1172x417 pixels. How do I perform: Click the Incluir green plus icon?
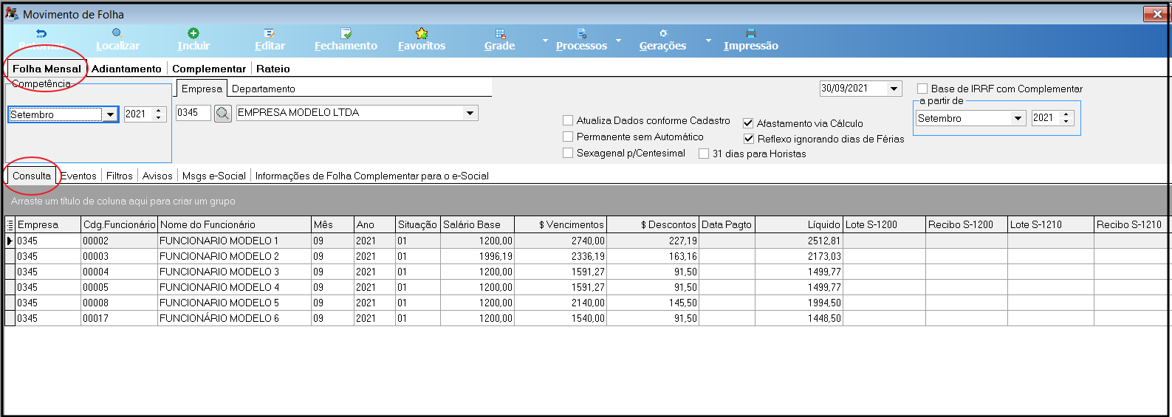193,33
